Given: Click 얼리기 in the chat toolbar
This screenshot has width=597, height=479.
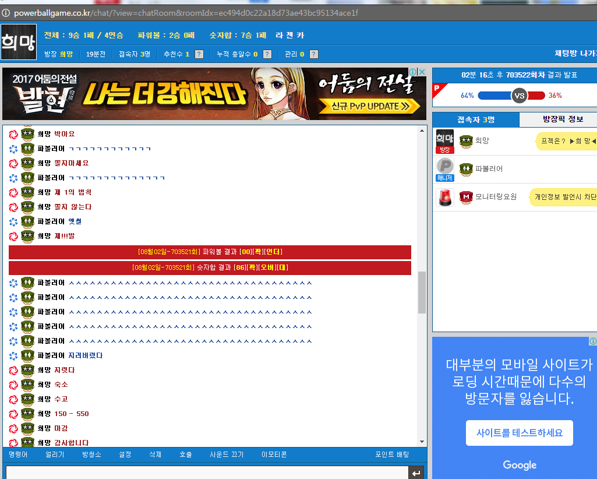Looking at the screenshot, I should [55, 454].
